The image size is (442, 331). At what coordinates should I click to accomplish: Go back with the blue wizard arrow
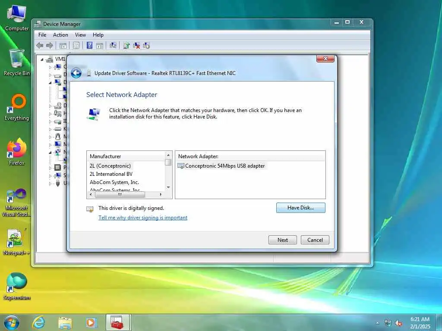tap(76, 73)
